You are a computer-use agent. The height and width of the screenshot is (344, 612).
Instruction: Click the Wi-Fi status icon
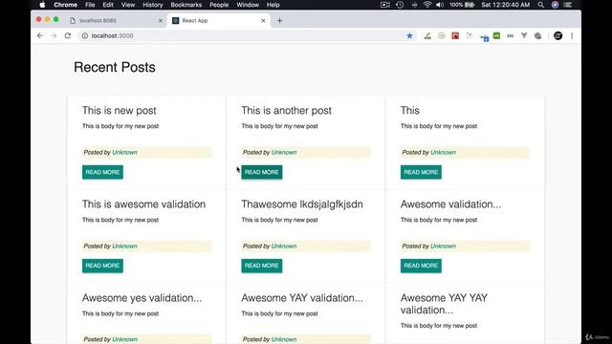427,5
